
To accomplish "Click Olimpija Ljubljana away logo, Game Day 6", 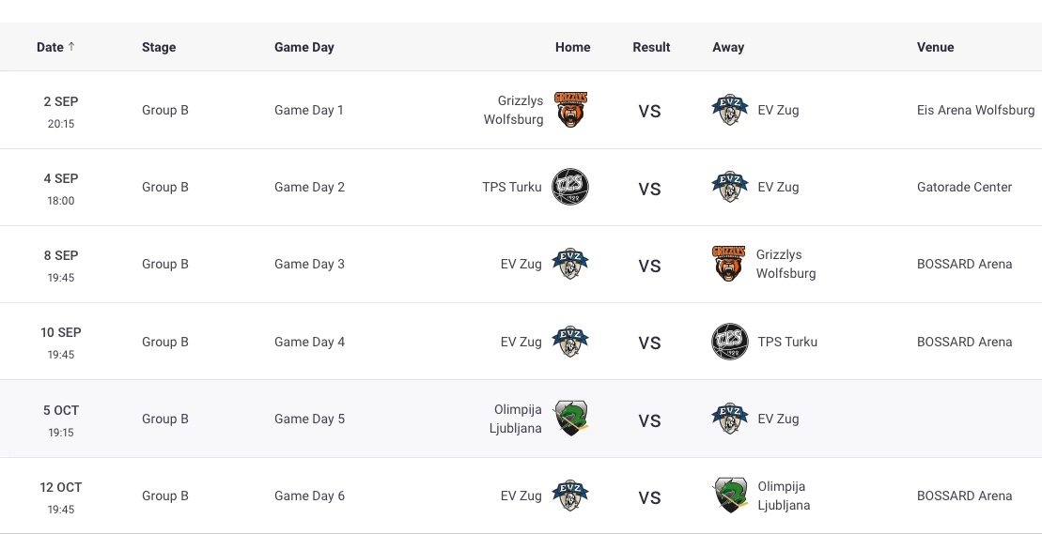I will (729, 496).
